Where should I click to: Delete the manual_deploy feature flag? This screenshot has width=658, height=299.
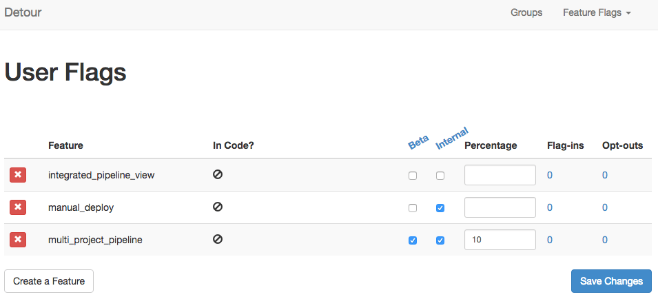[x=19, y=207]
